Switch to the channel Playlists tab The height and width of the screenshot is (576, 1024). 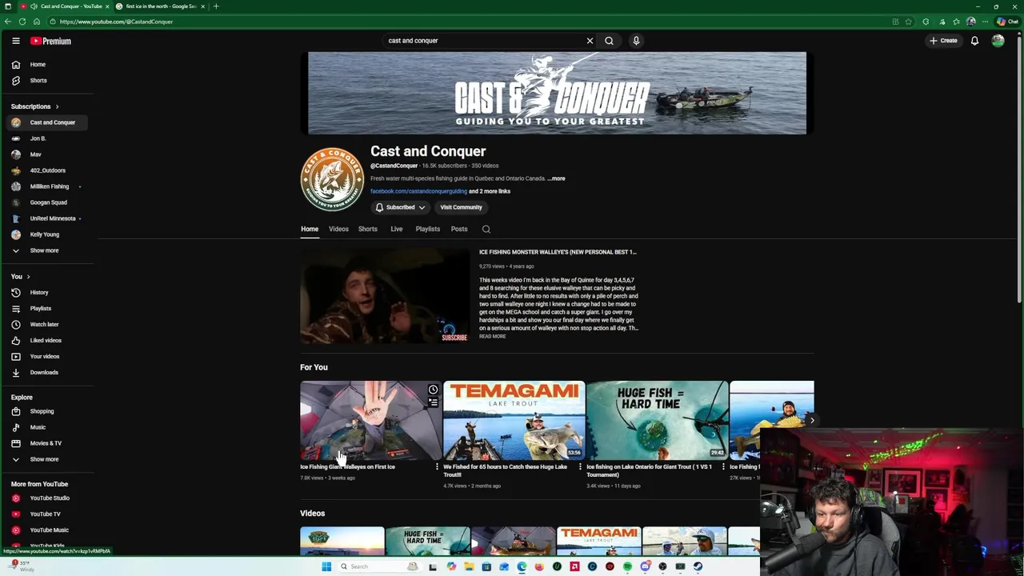[x=428, y=230]
